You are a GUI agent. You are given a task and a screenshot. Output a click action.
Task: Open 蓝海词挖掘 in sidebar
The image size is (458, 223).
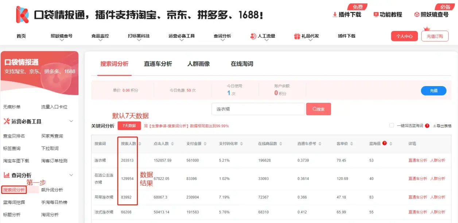tap(14, 202)
